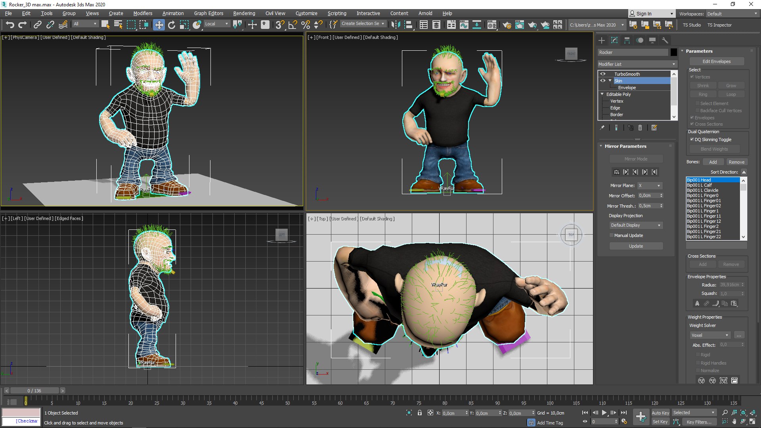Viewport: 761px width, 428px height.
Task: Select the Link tool icon
Action: 37,25
